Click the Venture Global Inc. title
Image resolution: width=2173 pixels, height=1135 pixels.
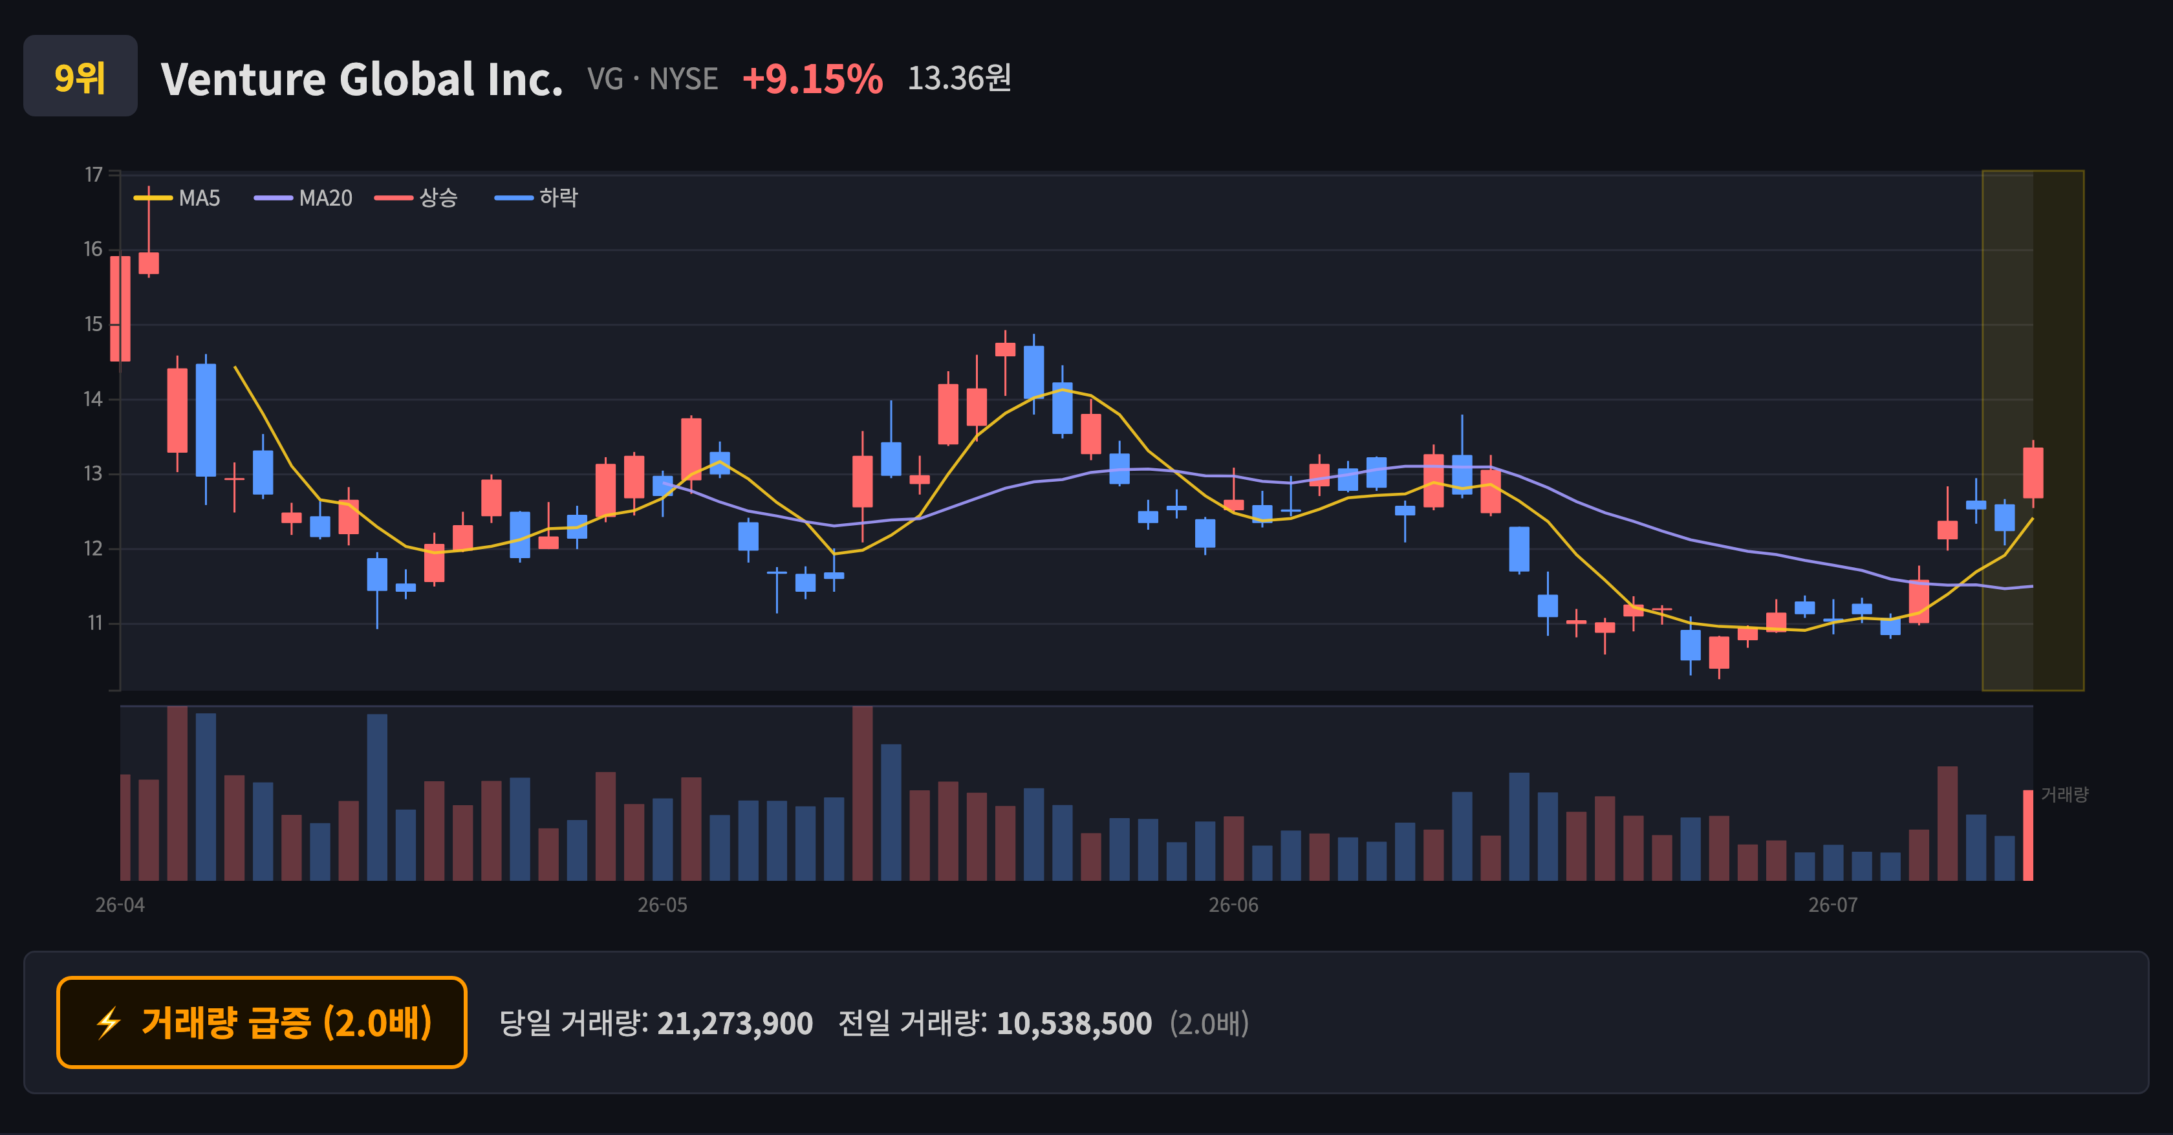(362, 80)
